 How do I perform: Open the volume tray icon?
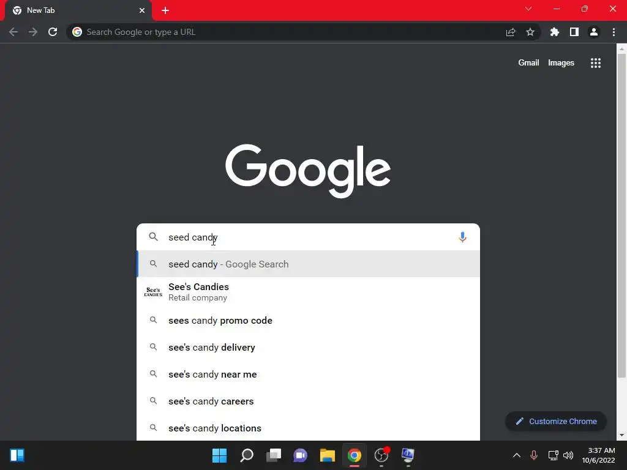pos(568,455)
